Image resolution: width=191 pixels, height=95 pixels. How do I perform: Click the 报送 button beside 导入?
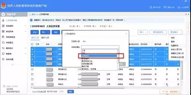pyautogui.click(x=56, y=32)
